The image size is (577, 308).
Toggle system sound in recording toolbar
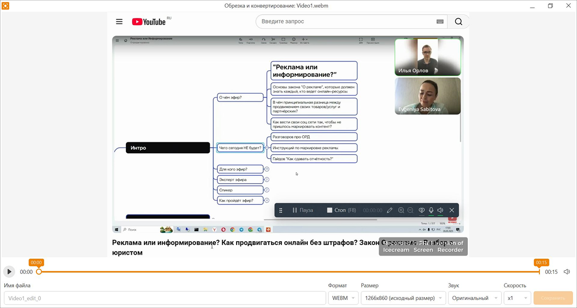click(440, 210)
